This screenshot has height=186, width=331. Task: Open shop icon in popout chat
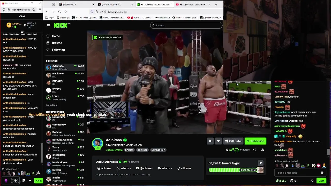(x=24, y=181)
